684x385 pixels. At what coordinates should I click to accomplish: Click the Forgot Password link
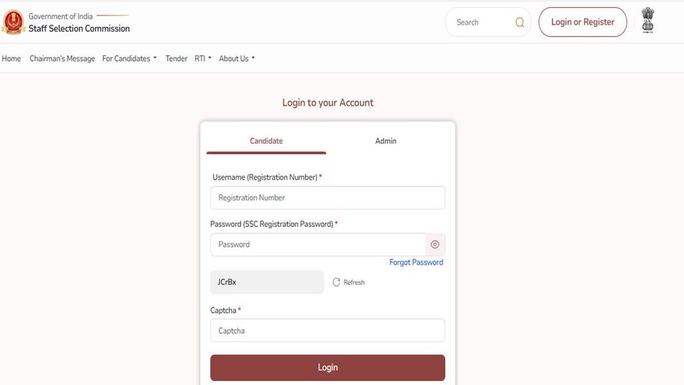click(x=416, y=262)
